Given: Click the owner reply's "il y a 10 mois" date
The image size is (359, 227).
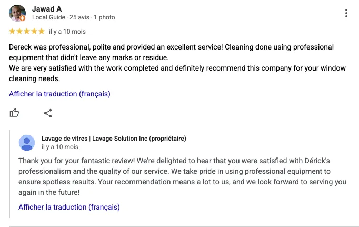Looking at the screenshot, I should (x=60, y=147).
